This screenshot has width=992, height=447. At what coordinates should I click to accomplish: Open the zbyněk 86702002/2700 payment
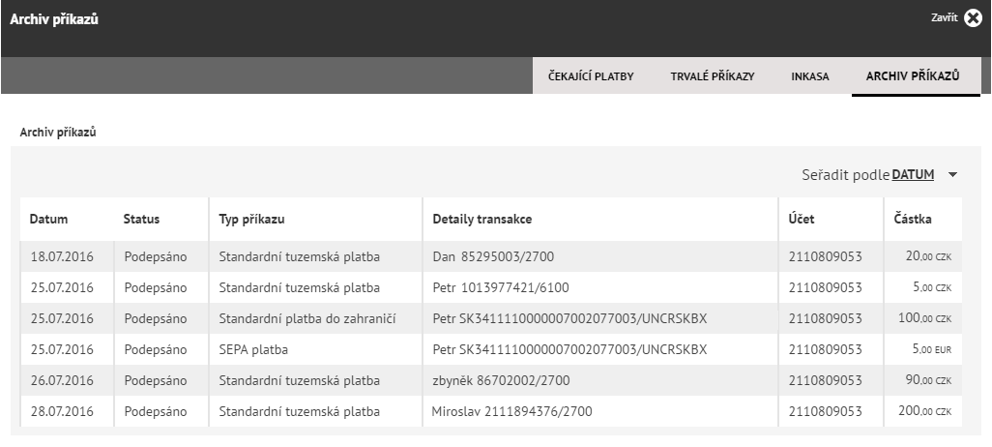coord(491,380)
